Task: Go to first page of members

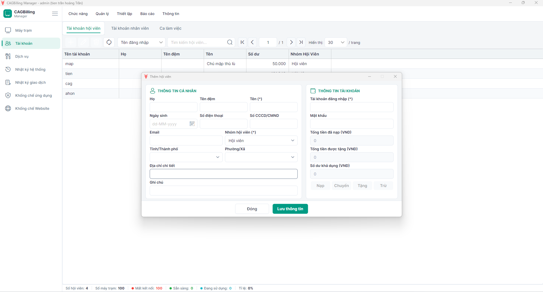Action: tap(242, 42)
